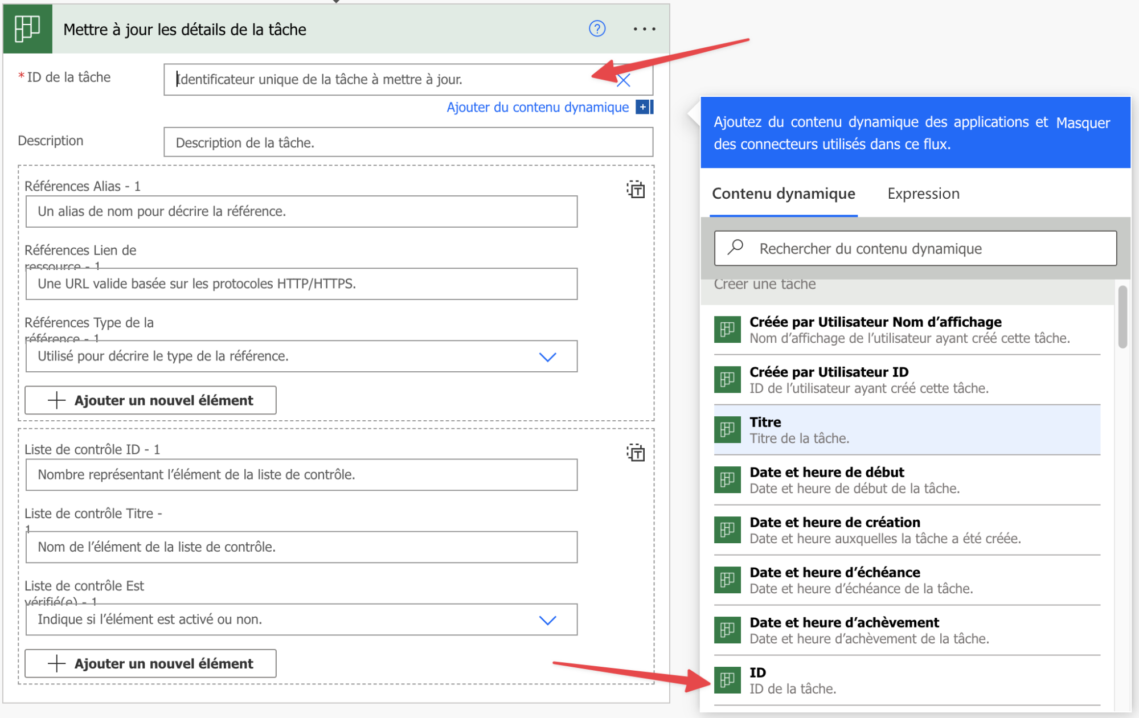Expand Références Type de la référence dropdown
The image size is (1139, 718).
(x=547, y=357)
